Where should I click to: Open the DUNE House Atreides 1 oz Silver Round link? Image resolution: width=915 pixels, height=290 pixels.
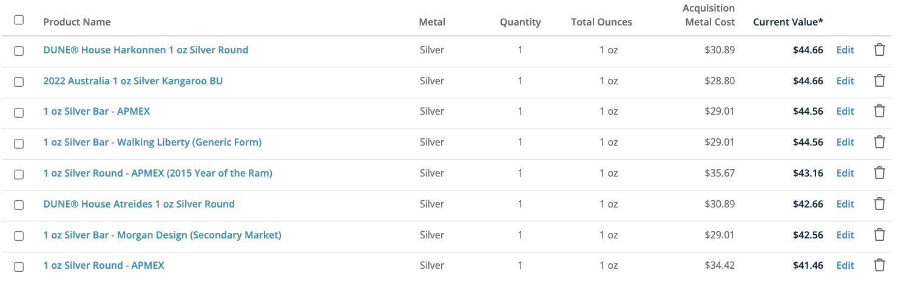coord(139,204)
